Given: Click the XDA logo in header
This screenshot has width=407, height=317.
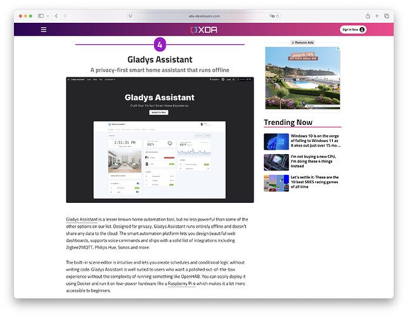Looking at the screenshot, I should click(203, 29).
